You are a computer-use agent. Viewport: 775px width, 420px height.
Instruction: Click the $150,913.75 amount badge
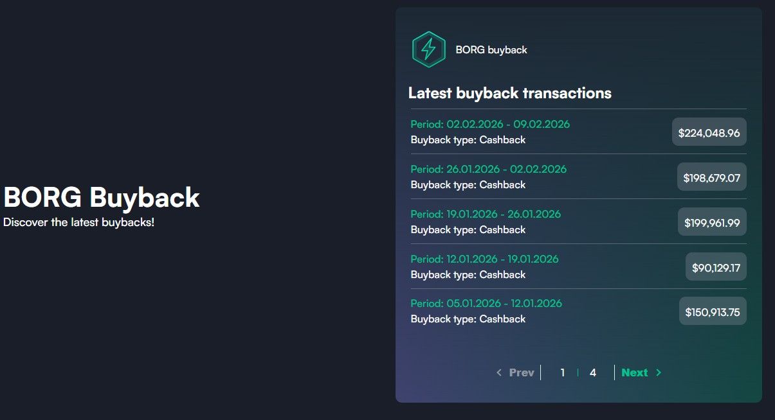[713, 310]
